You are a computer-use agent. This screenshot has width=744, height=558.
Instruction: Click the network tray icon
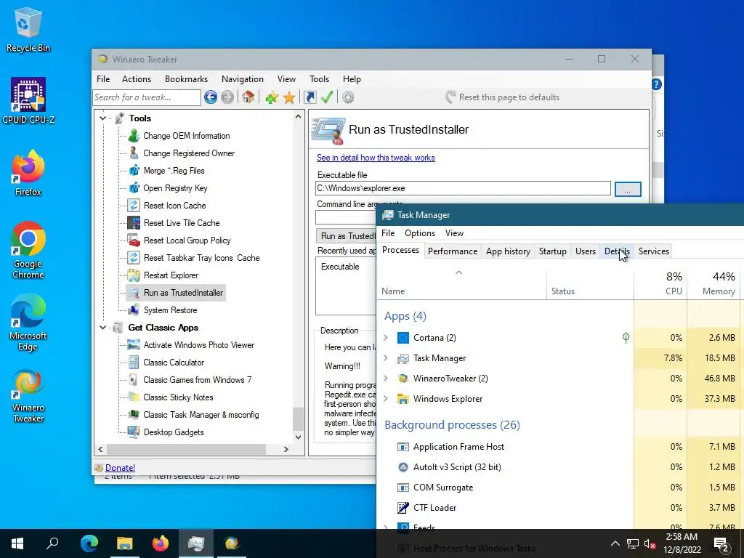633,543
